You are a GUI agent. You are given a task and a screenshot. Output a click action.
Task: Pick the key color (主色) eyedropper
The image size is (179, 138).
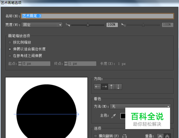click(113, 116)
